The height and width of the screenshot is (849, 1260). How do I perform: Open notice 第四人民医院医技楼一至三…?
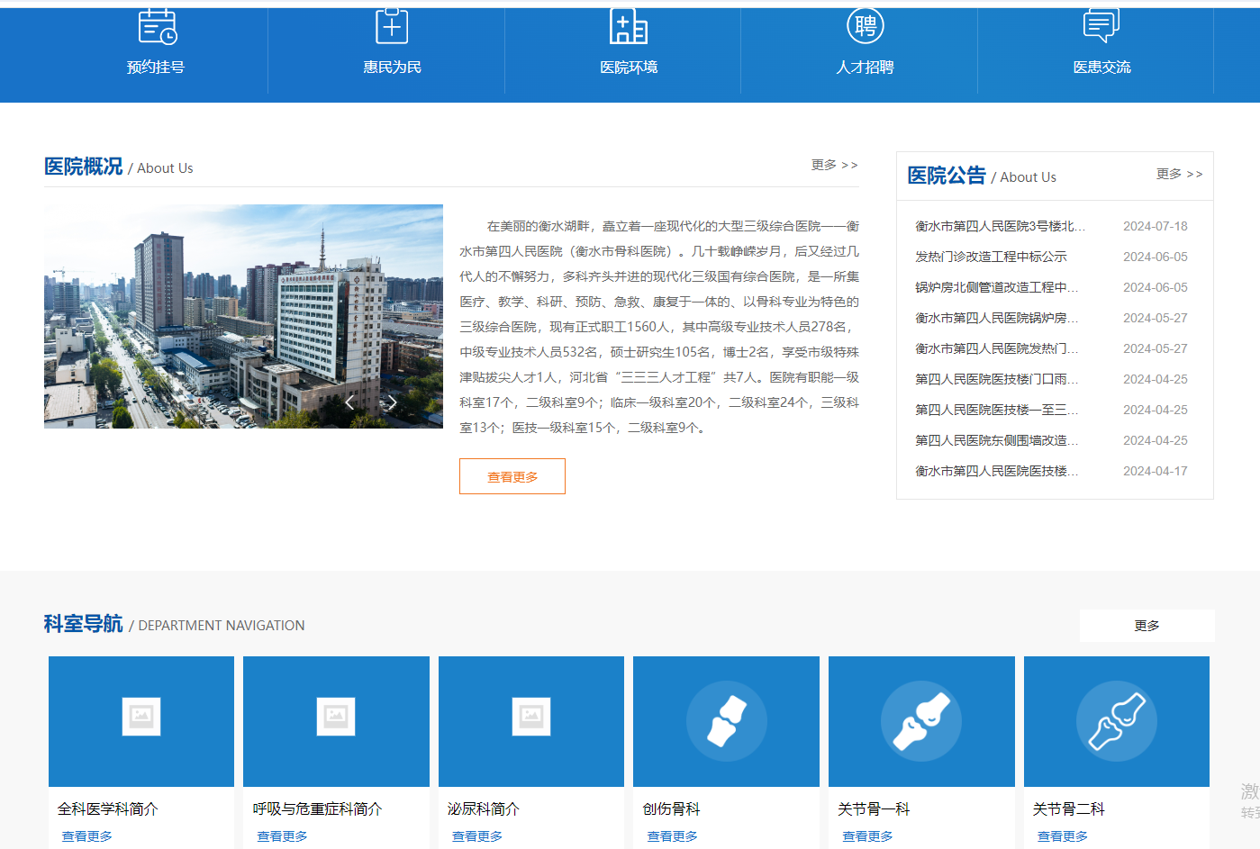click(x=997, y=410)
